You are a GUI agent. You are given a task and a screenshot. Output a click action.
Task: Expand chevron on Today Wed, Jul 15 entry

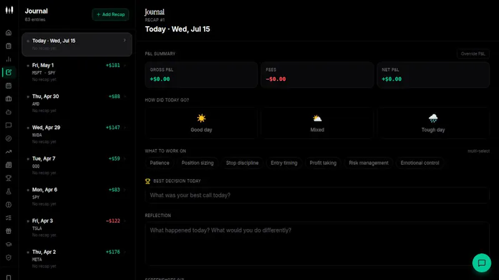125,40
